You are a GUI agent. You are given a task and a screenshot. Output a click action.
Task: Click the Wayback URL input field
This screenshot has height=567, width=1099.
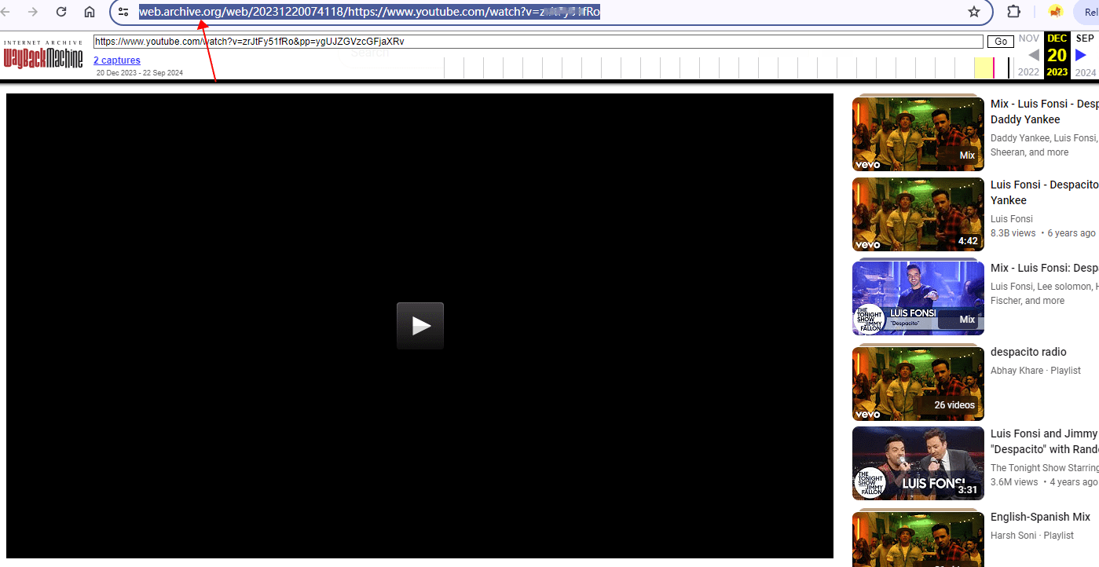537,42
